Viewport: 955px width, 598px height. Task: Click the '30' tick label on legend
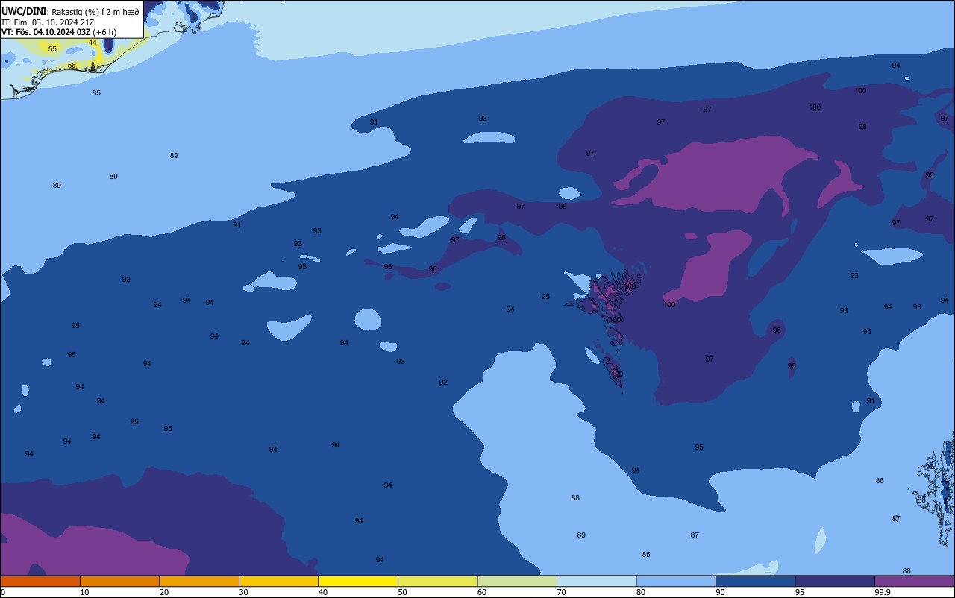(x=243, y=592)
